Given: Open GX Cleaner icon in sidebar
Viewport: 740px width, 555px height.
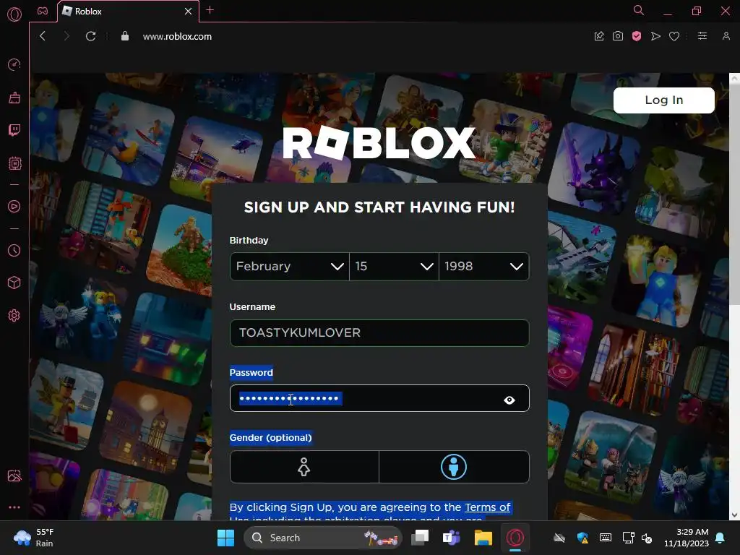Looking at the screenshot, I should point(14,98).
